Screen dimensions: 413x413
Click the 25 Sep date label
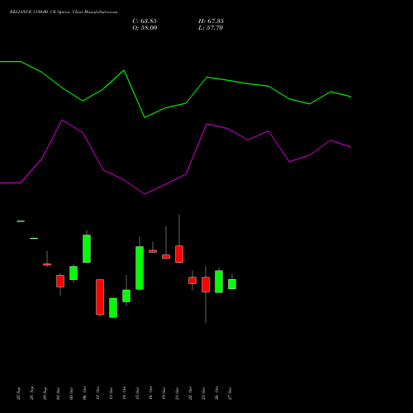18,393
